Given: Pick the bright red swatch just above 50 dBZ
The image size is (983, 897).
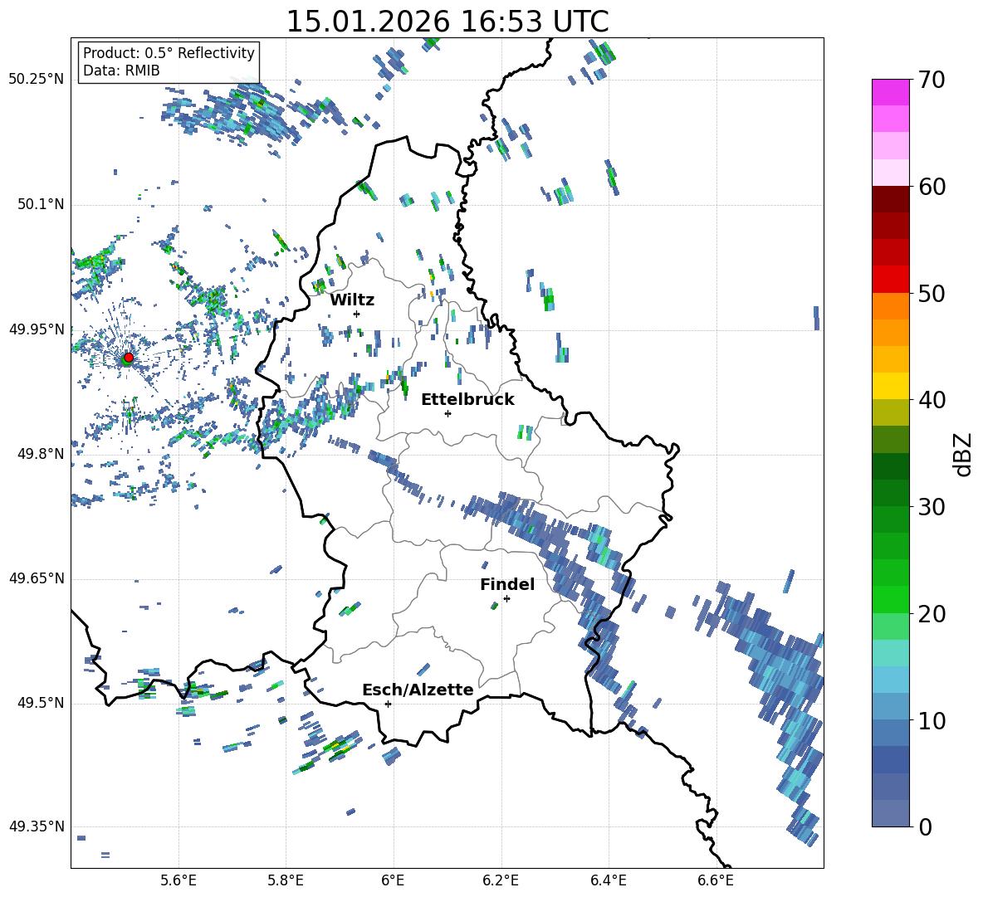Looking at the screenshot, I should (x=890, y=280).
